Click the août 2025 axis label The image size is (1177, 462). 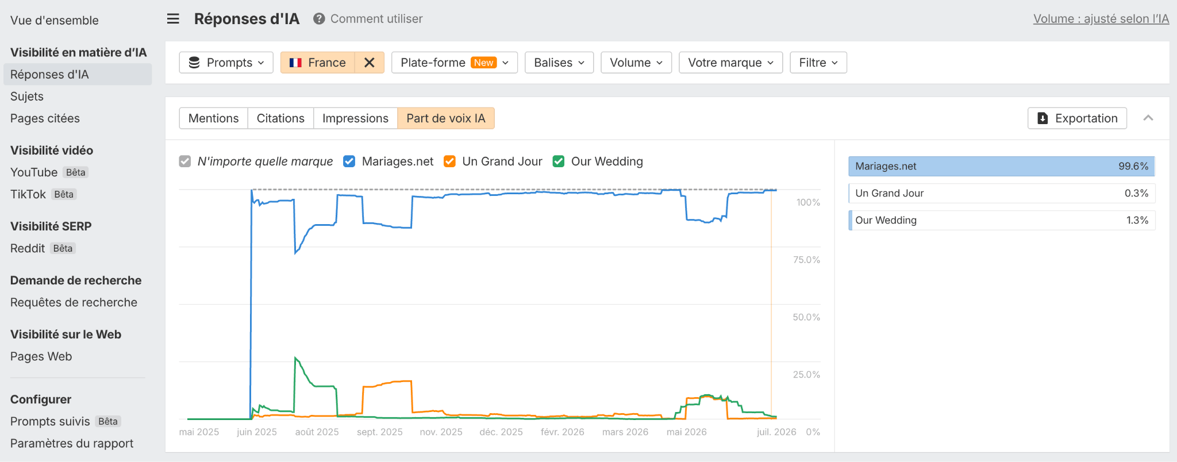coord(317,432)
